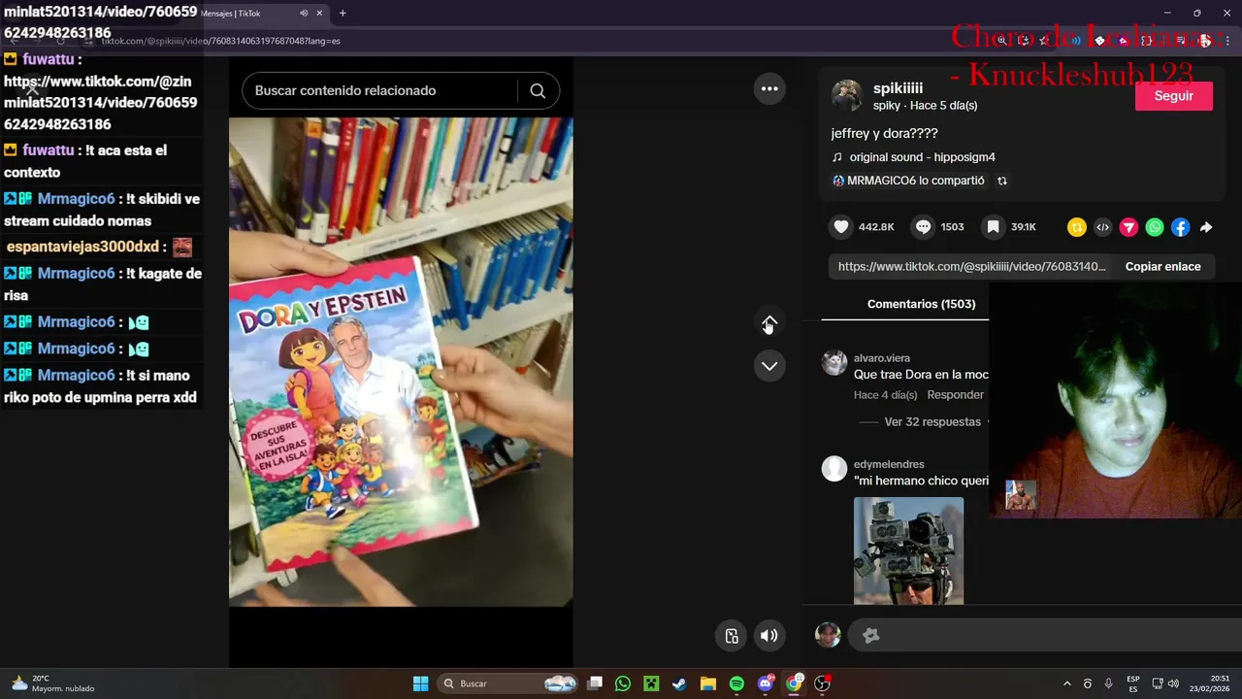Open the Windows Start menu

[420, 683]
